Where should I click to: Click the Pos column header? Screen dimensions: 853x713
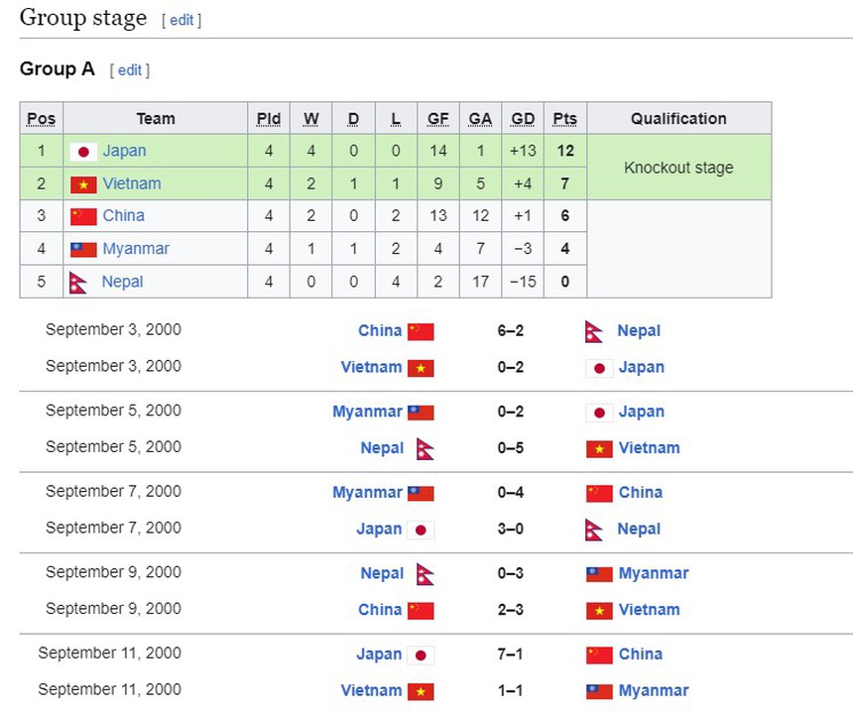[41, 119]
